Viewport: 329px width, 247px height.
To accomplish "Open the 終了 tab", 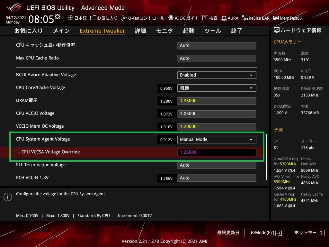I will coord(237,31).
